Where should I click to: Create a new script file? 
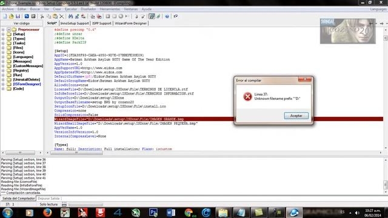(5, 16)
